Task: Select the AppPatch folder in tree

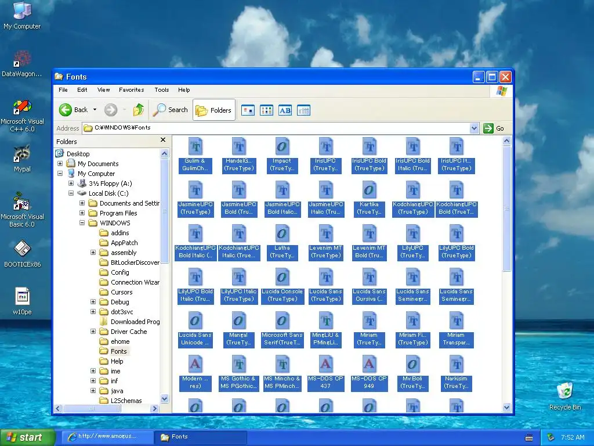Action: coord(118,243)
